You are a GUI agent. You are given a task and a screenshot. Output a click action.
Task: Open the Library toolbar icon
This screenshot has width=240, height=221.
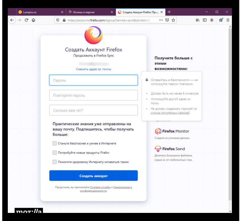click(198, 20)
